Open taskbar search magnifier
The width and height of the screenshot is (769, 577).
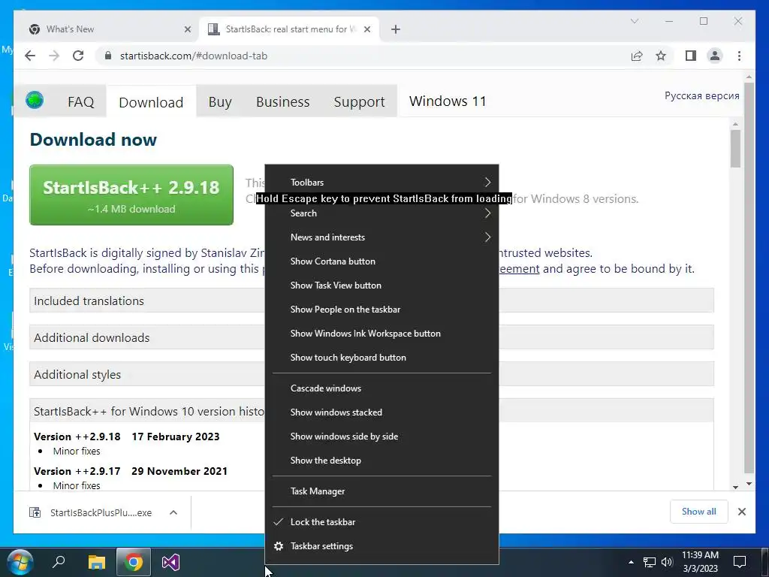(x=59, y=562)
